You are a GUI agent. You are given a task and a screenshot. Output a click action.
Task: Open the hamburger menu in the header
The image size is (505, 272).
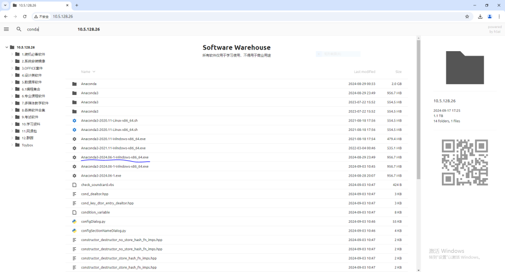pos(6,29)
